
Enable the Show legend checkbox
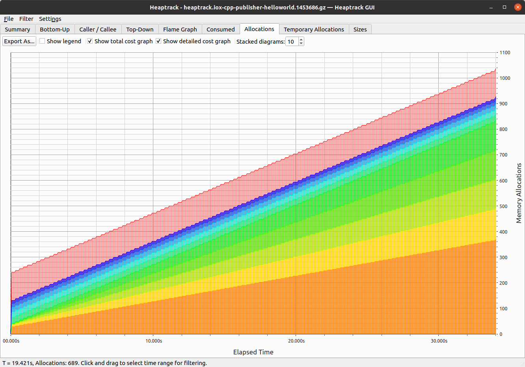tap(42, 41)
